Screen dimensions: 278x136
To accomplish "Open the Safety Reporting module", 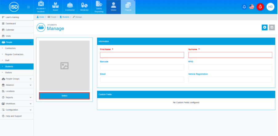I will pos(99,7).
